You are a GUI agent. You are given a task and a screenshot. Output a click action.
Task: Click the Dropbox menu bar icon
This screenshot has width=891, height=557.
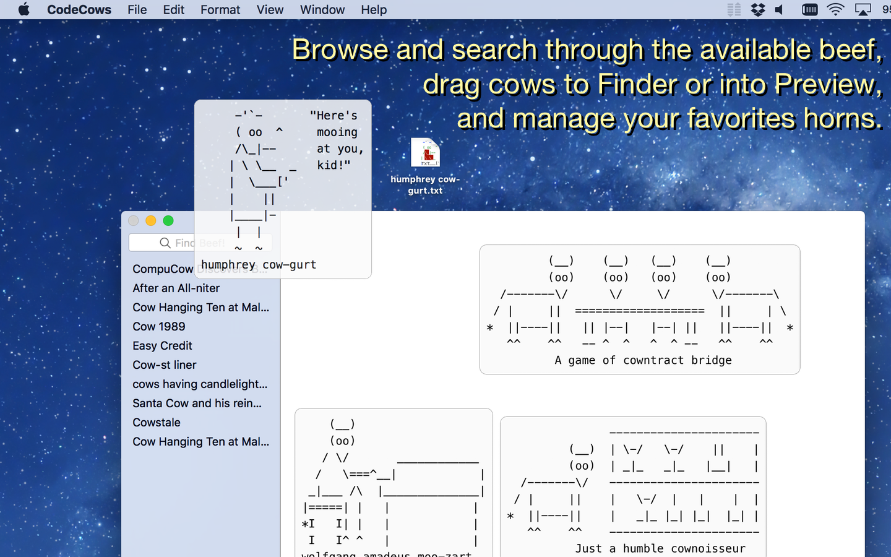[758, 9]
